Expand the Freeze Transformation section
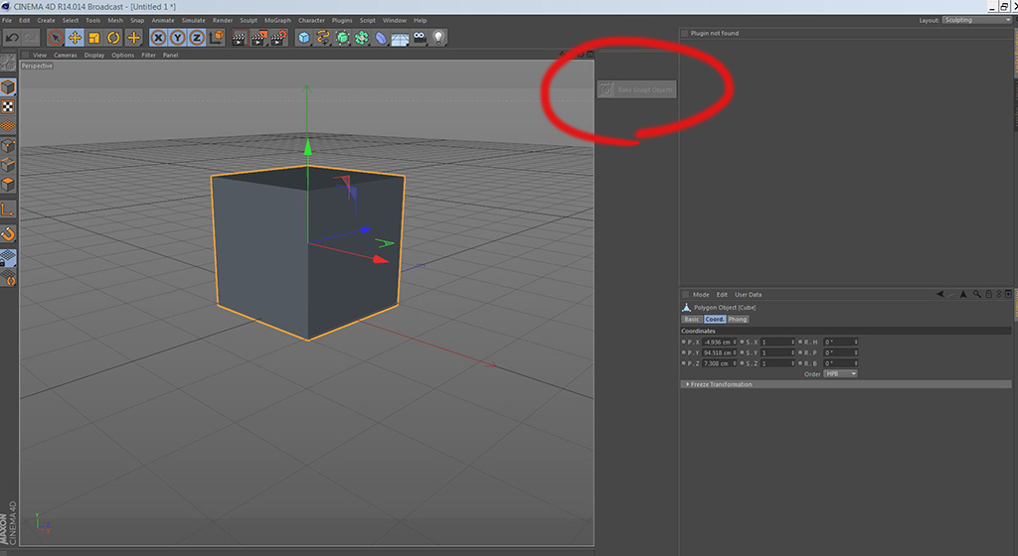 (x=845, y=384)
